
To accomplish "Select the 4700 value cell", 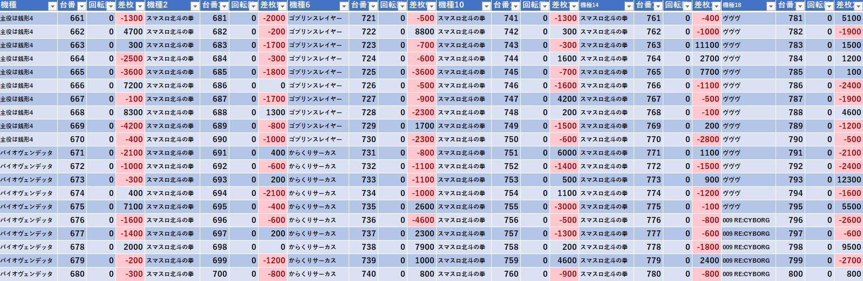I will [x=131, y=32].
